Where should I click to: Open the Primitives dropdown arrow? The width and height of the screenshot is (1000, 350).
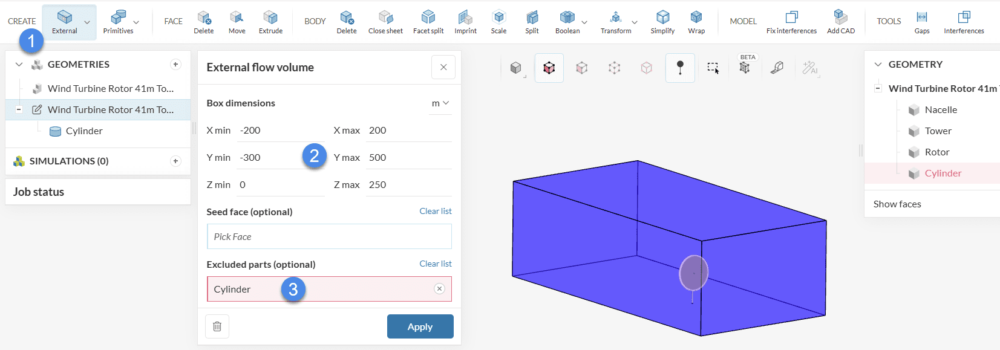(136, 22)
